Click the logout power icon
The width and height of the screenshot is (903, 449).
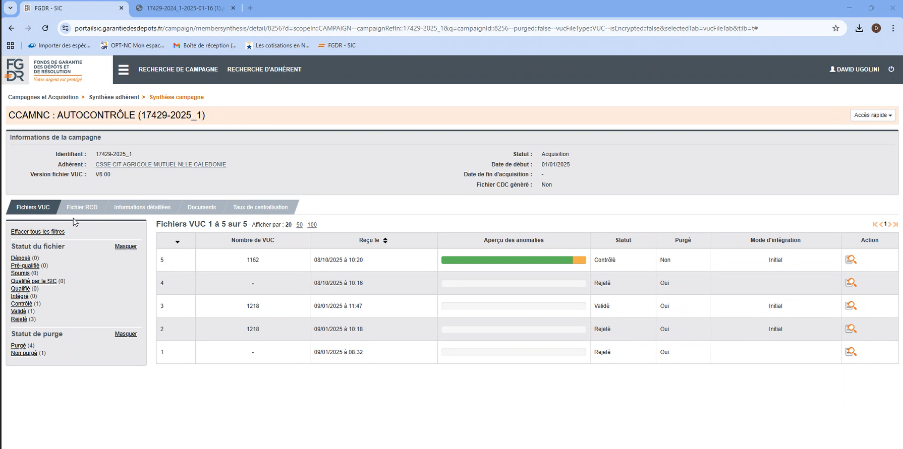click(891, 69)
